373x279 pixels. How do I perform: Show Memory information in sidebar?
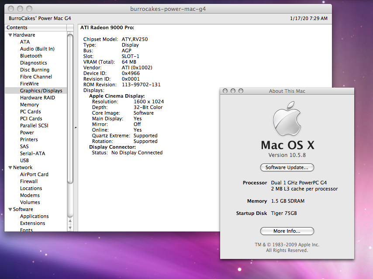(x=29, y=105)
